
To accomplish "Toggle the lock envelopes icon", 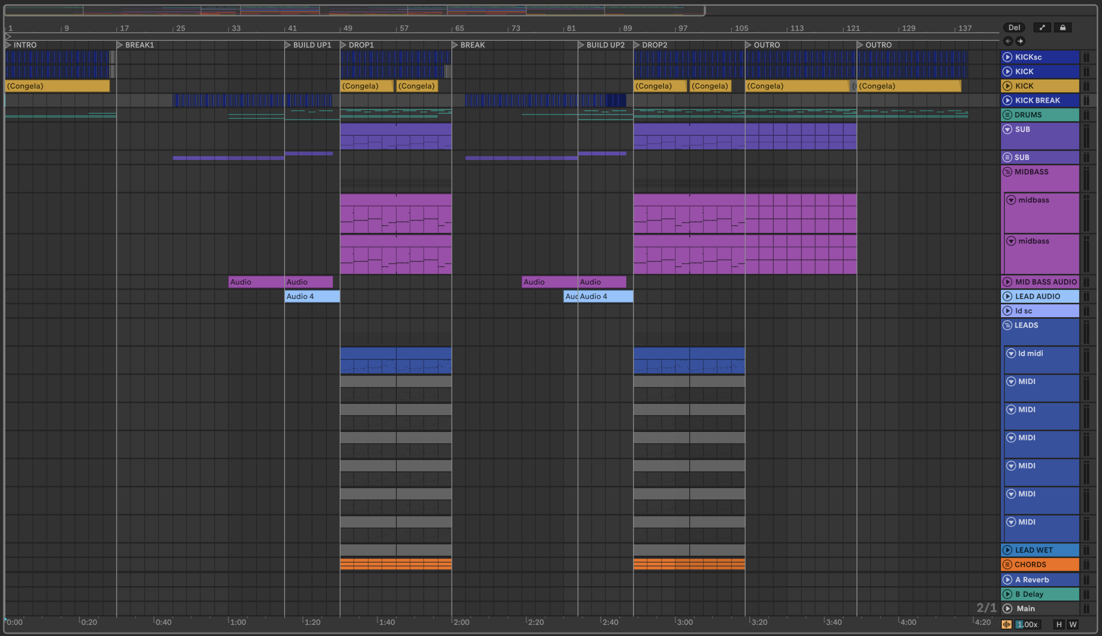I will pos(1063,28).
